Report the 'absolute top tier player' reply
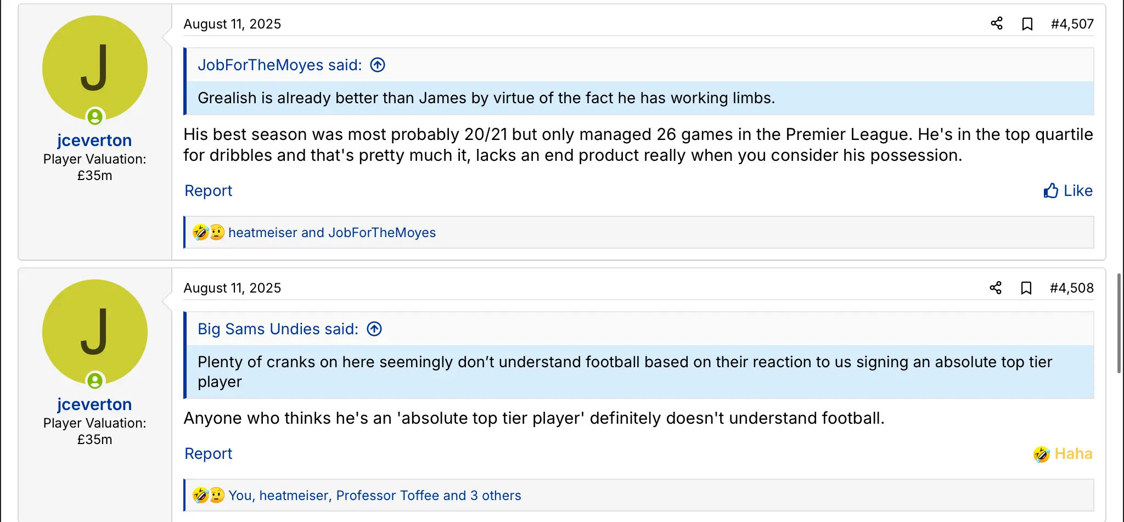This screenshot has width=1124, height=522. tap(208, 454)
